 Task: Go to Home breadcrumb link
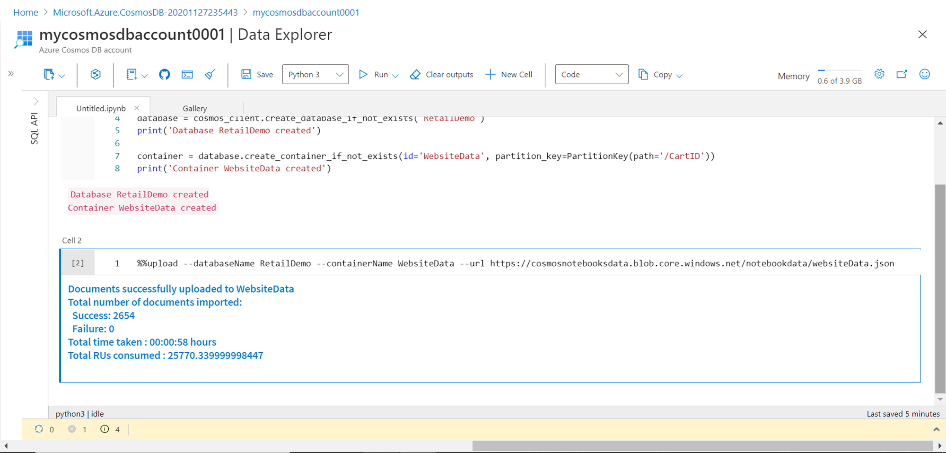coord(26,12)
